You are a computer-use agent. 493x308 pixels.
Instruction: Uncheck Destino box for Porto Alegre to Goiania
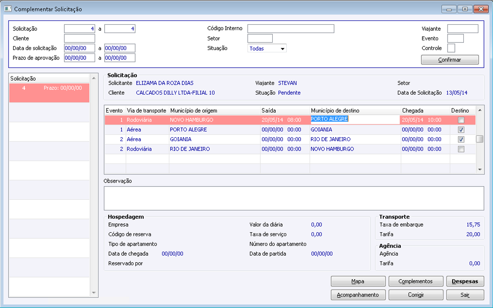tap(461, 130)
